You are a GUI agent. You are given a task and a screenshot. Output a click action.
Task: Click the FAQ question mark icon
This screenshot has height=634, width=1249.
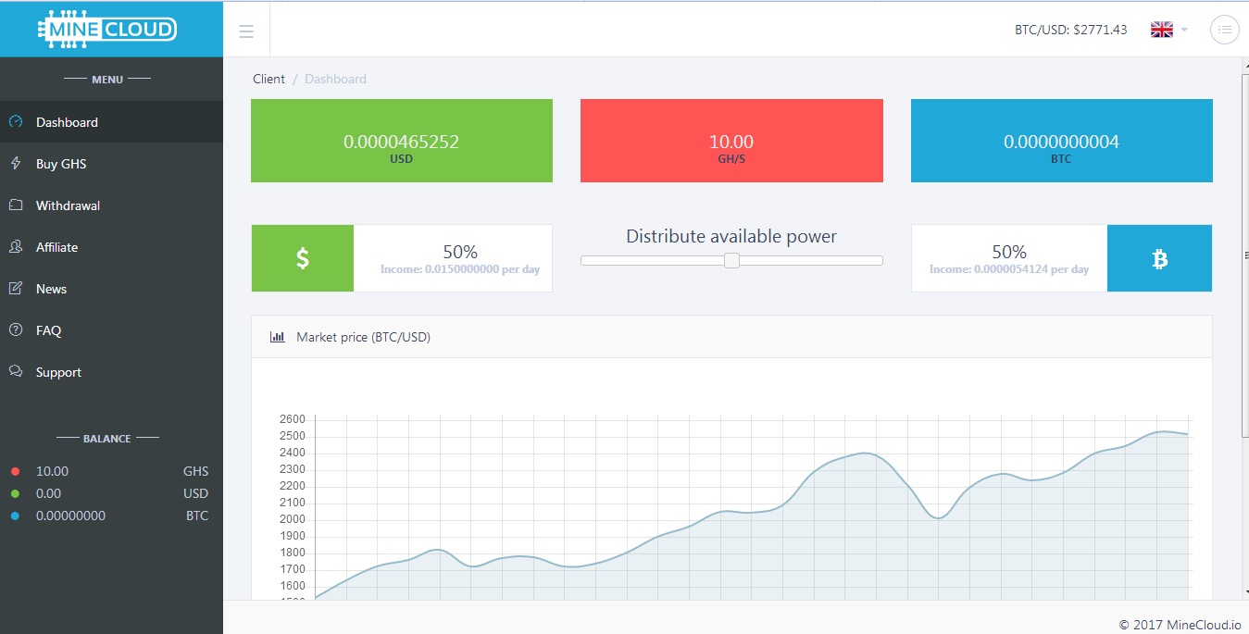pos(16,329)
